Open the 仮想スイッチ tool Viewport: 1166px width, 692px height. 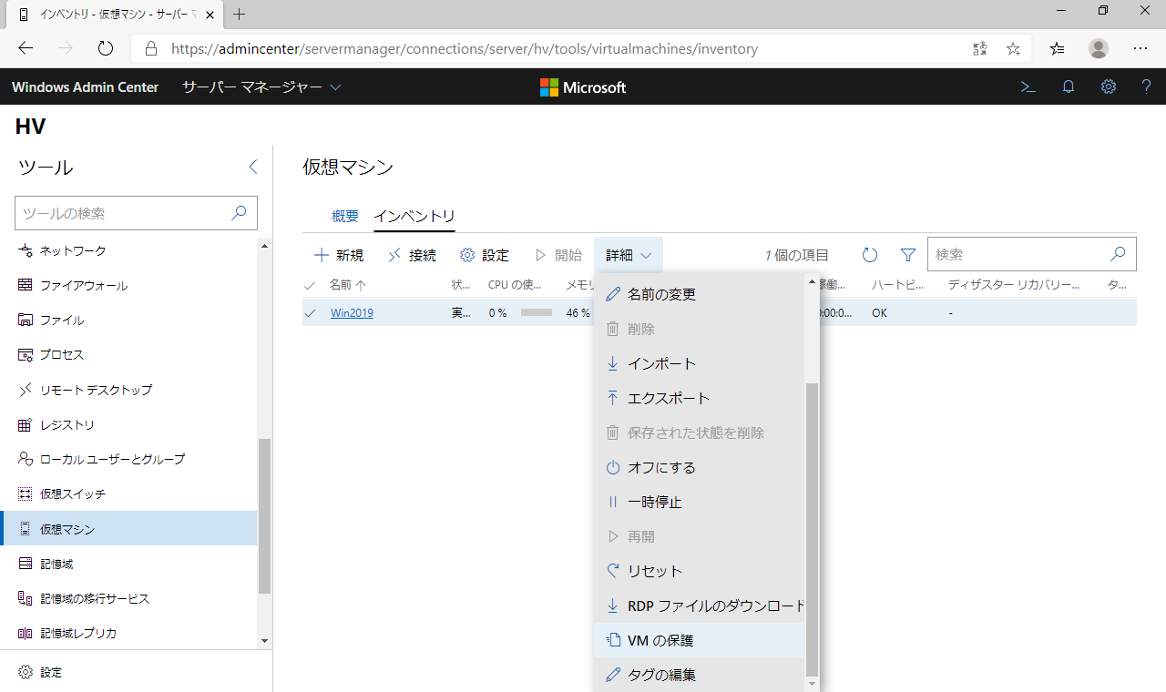coord(128,494)
